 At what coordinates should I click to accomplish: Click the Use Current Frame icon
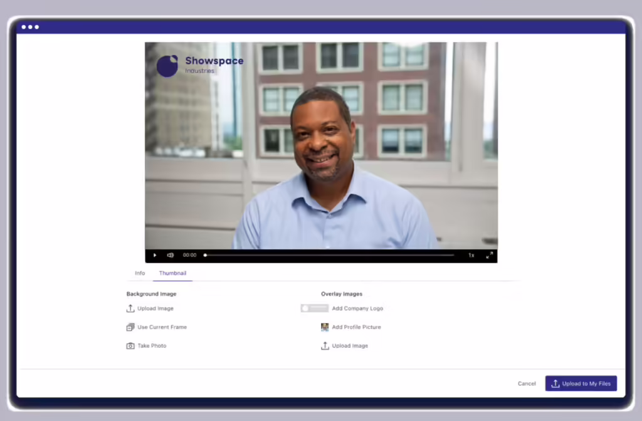click(x=130, y=327)
